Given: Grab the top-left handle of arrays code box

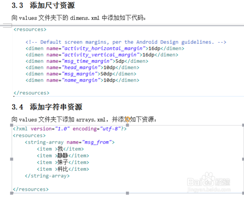Looking at the screenshot, I should tap(12, 125).
